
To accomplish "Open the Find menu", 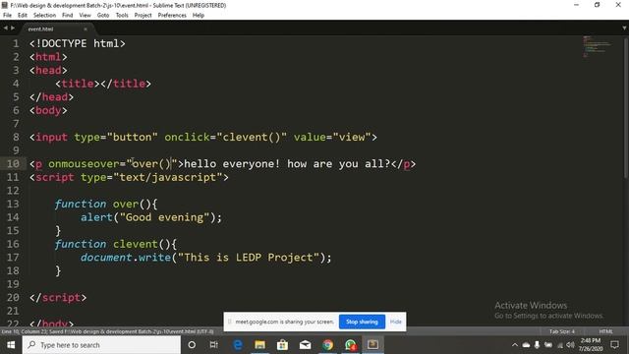I will tap(68, 16).
